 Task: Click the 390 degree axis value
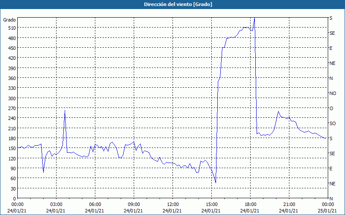point(12,68)
